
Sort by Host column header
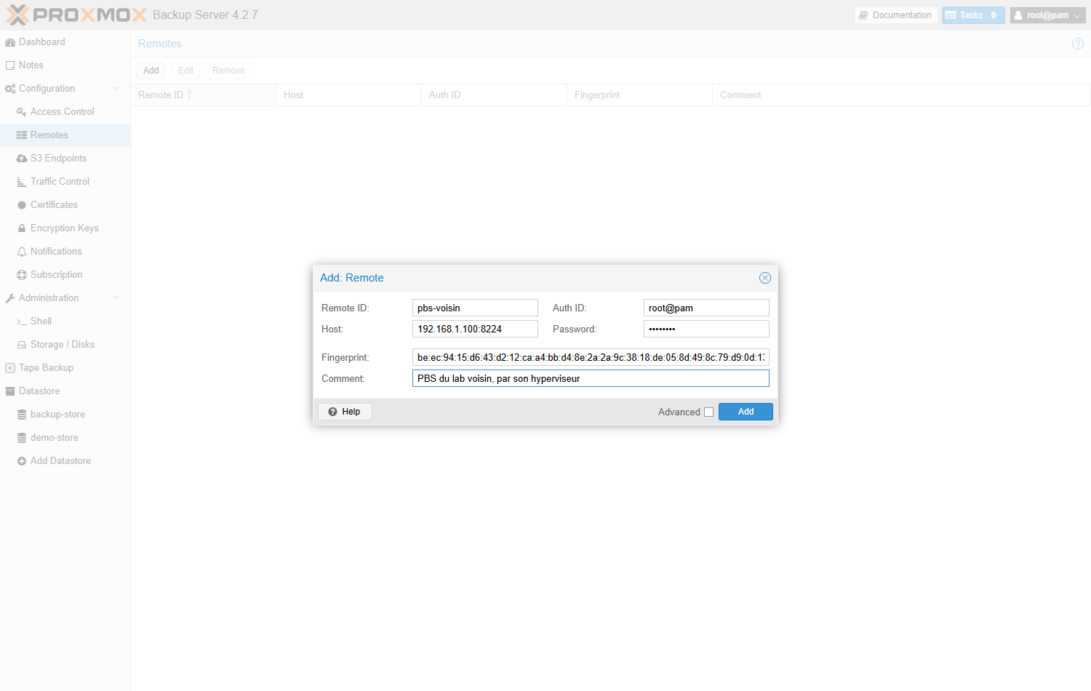pos(349,95)
